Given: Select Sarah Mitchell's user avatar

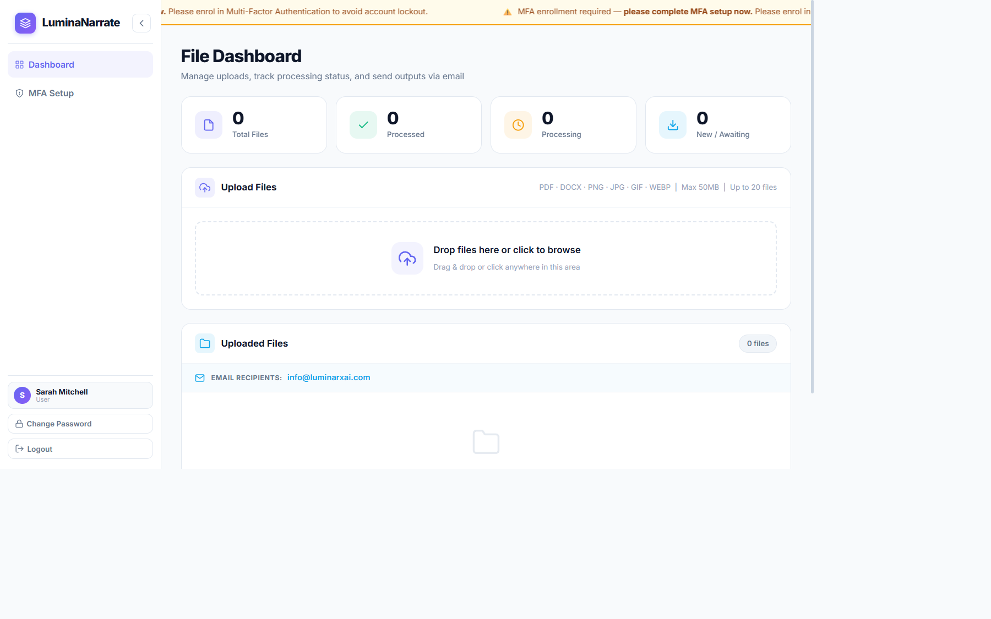Looking at the screenshot, I should 21,395.
